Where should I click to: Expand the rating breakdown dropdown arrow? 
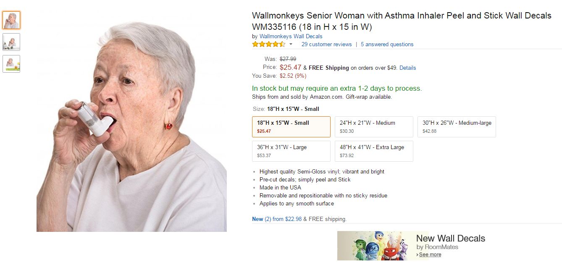point(291,44)
